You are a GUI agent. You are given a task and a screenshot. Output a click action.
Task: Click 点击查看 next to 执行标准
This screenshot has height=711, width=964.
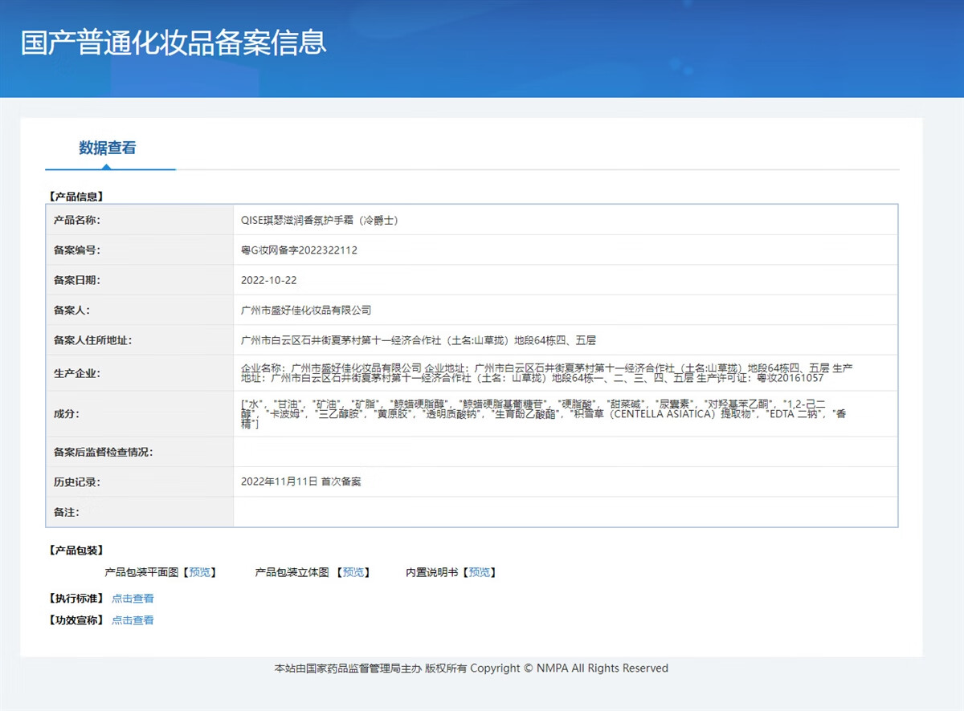[x=133, y=599]
